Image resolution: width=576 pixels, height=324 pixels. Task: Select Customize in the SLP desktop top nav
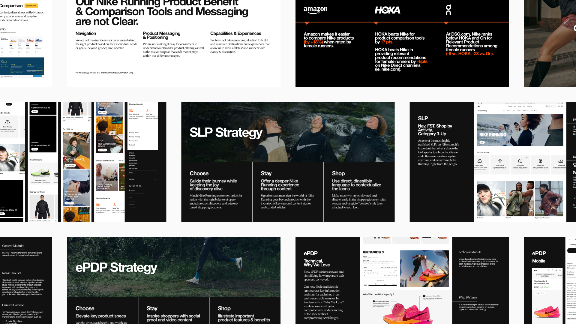(529, 106)
